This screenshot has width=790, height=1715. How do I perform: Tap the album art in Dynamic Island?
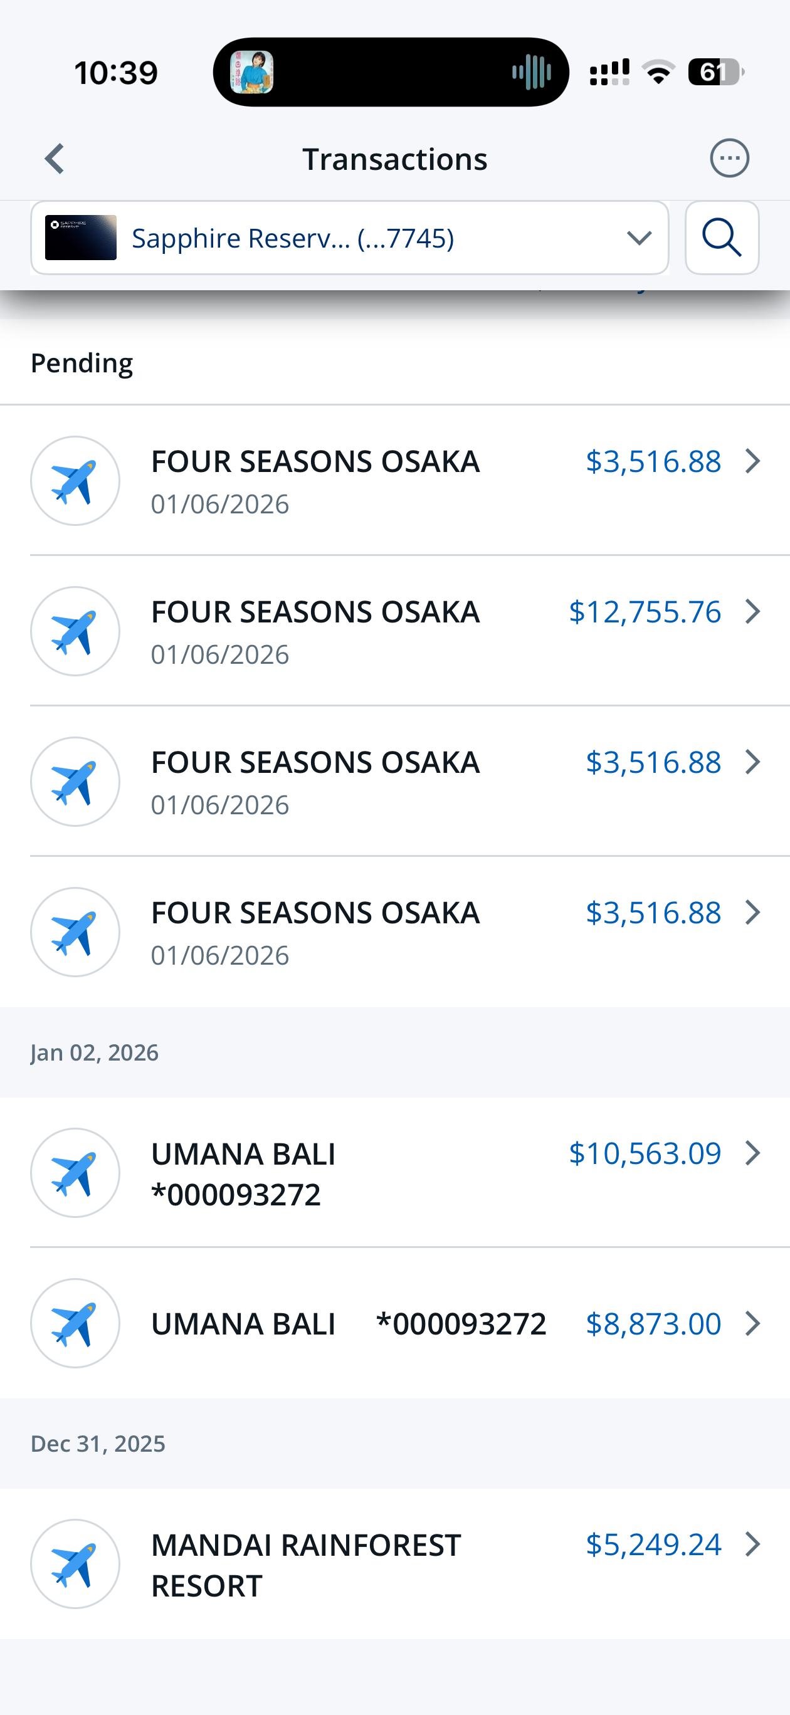click(252, 72)
